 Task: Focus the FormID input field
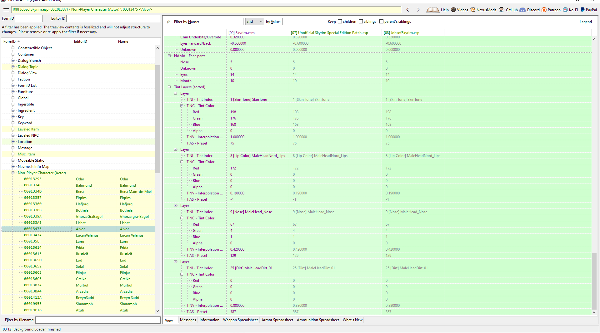(x=29, y=18)
